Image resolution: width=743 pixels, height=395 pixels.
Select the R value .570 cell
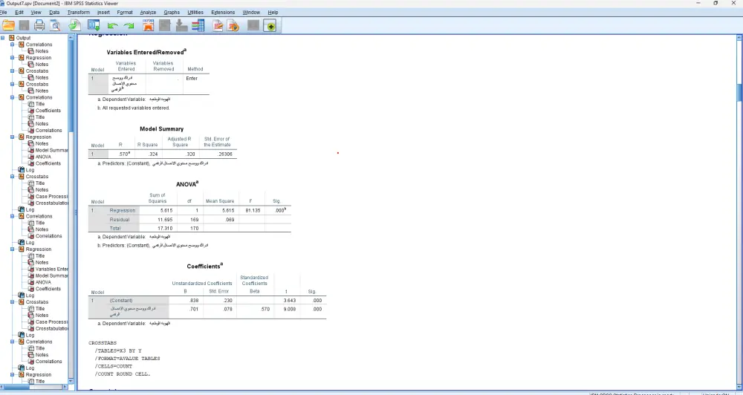click(x=122, y=154)
